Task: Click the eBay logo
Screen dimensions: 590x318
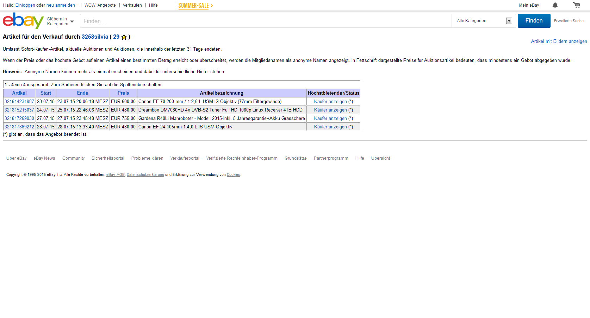Action: [x=23, y=21]
